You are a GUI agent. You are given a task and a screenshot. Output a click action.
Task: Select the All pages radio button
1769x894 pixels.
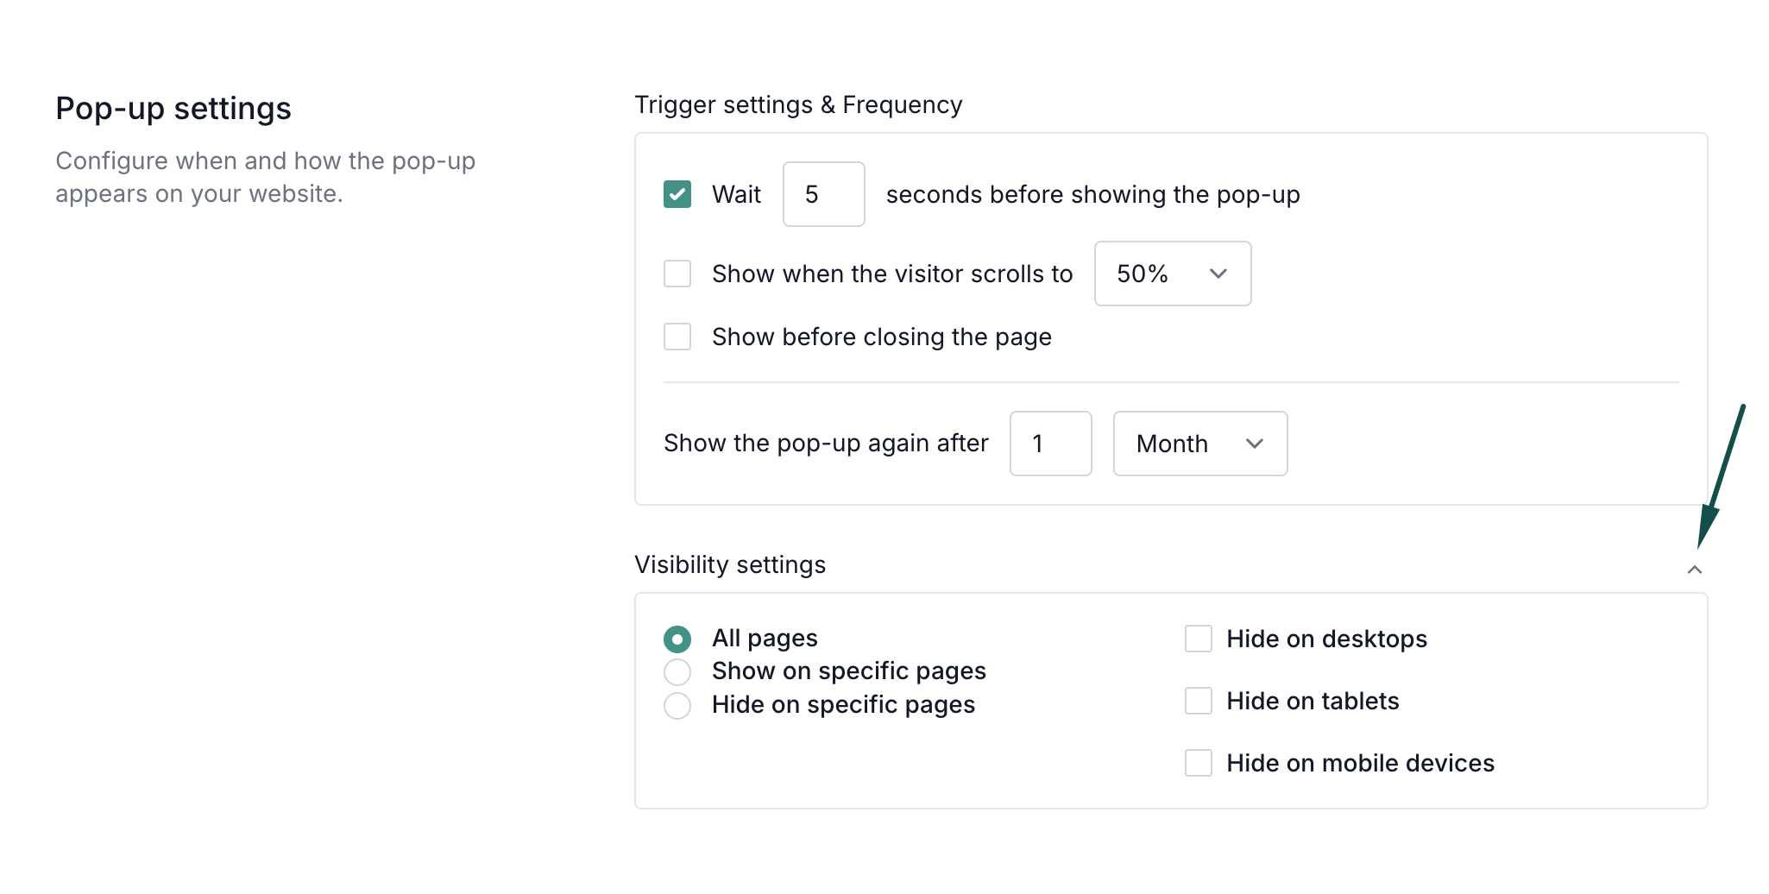coord(677,639)
